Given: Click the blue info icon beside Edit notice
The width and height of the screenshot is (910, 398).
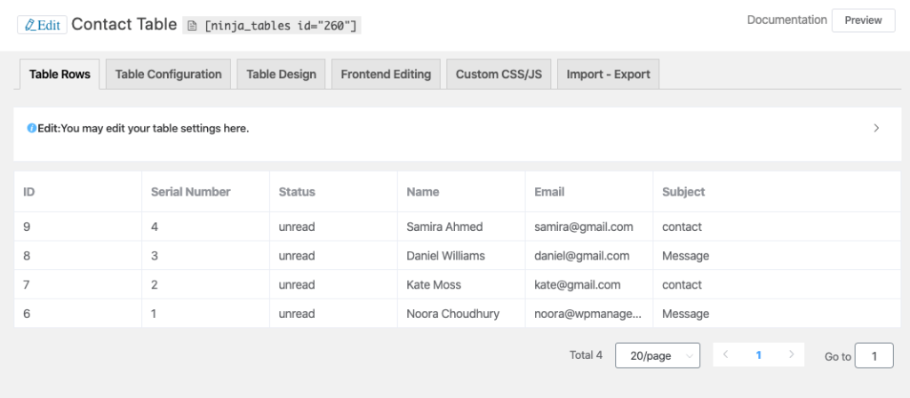Looking at the screenshot, I should [x=32, y=129].
